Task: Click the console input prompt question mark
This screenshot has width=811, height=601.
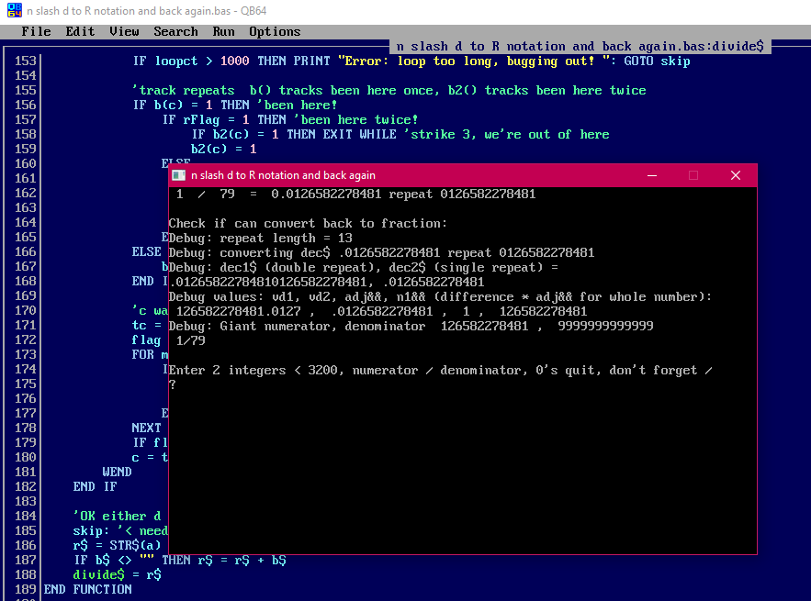Action: 173,385
